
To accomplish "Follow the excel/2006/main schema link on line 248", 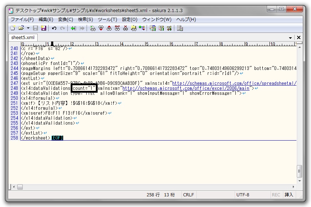I will point(186,88).
